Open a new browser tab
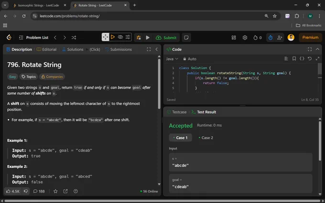Viewport: 325px width, 203px height. click(134, 5)
